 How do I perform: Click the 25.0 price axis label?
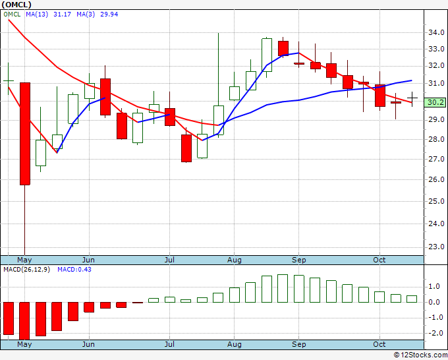(x=436, y=201)
